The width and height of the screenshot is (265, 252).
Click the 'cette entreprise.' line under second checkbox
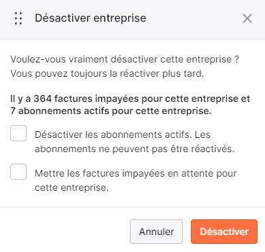click(x=71, y=187)
